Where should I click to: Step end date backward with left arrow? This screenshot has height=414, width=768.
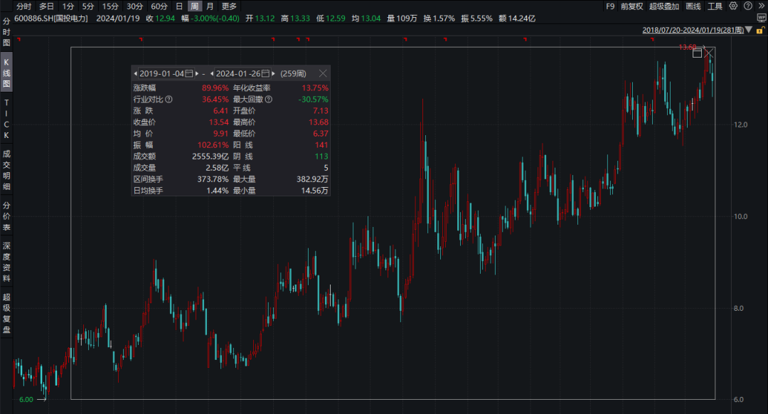tap(212, 73)
